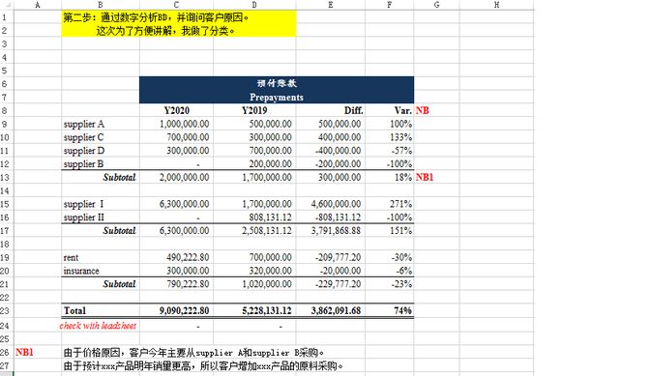Select the supplier C cell
Image resolution: width=651 pixels, height=376 pixels.
pyautogui.click(x=101, y=137)
